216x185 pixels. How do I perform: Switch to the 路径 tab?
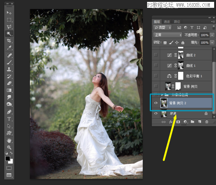point(177,22)
